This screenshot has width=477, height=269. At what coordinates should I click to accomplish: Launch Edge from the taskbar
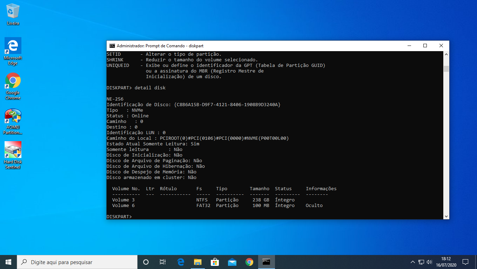pos(181,262)
